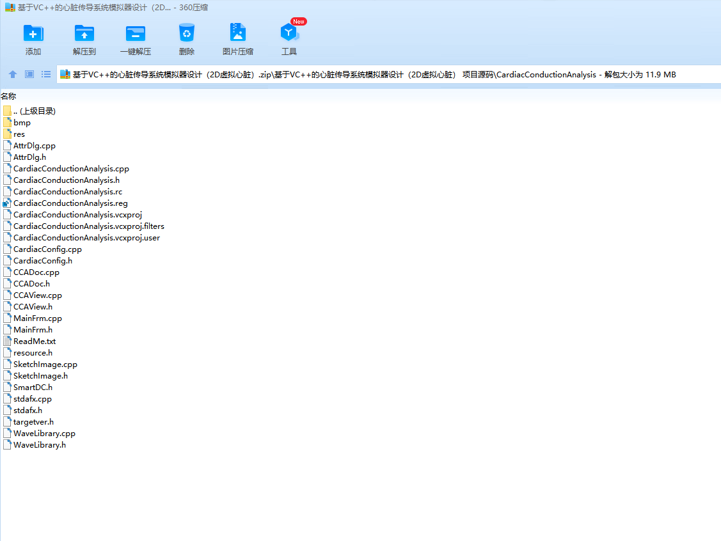
Task: Select MainFrm.h file name
Action: 33,329
